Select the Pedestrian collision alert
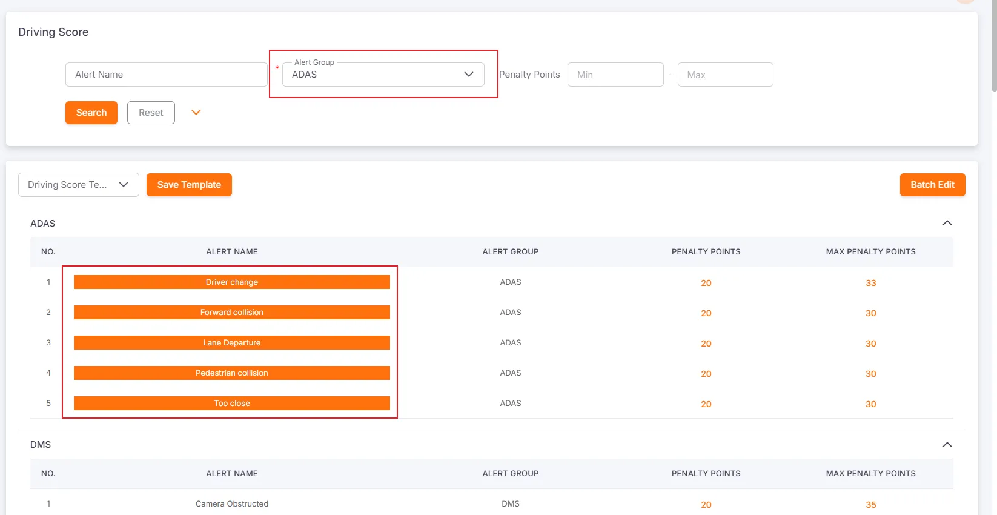The height and width of the screenshot is (515, 997). (231, 373)
